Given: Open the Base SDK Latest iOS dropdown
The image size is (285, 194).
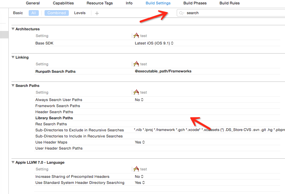Looking at the screenshot, I should point(154,43).
